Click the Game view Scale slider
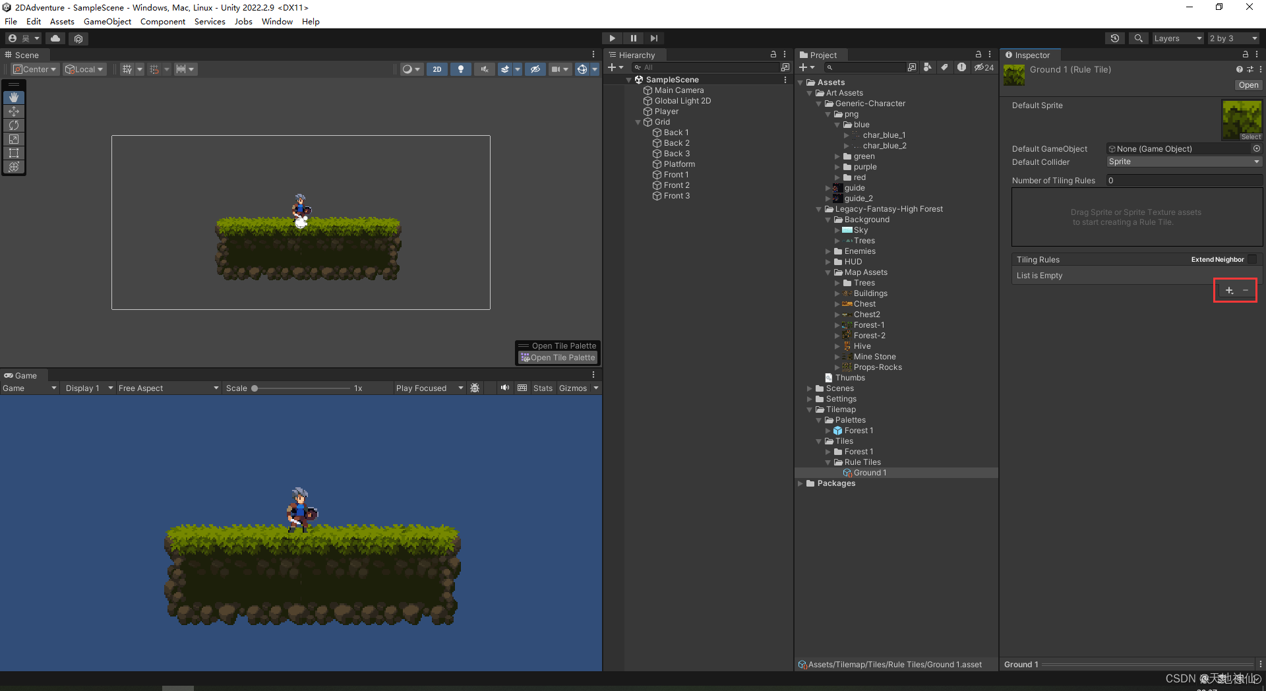Screen dimensions: 1266x691 pyautogui.click(x=302, y=388)
